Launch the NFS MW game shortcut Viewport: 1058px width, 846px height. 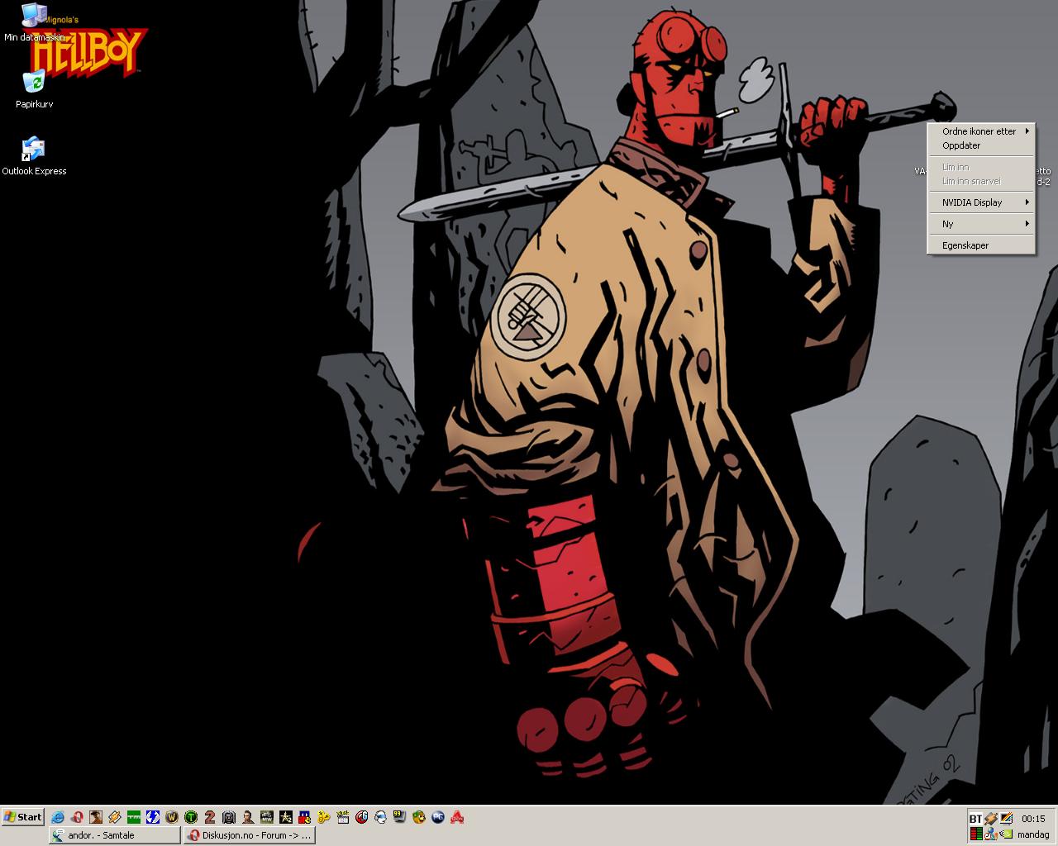coord(267,817)
